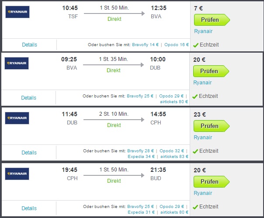Click Ryanair logo on TSF to BVA flight
264x218 pixels.
click(17, 12)
